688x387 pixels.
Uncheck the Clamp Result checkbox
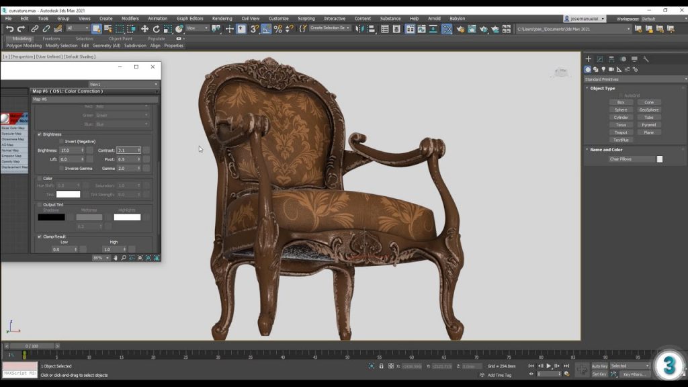[x=39, y=236]
